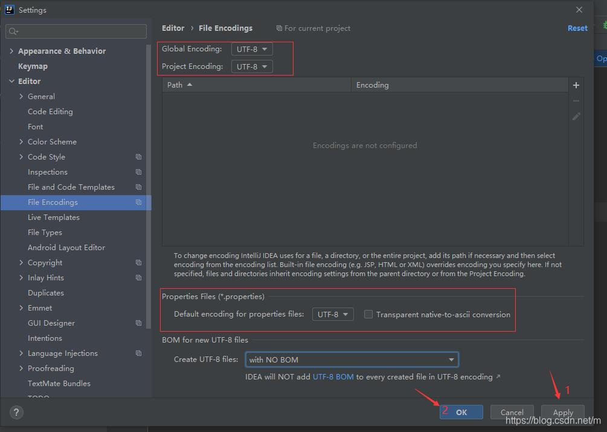The width and height of the screenshot is (607, 432).
Task: Open Live Templates settings
Action: coord(53,217)
